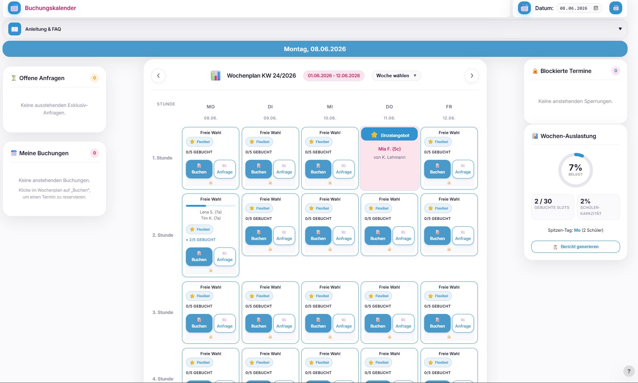Viewport: 638px width, 383px height.
Task: Click the Meine Buchungen count badge
Action: click(95, 153)
